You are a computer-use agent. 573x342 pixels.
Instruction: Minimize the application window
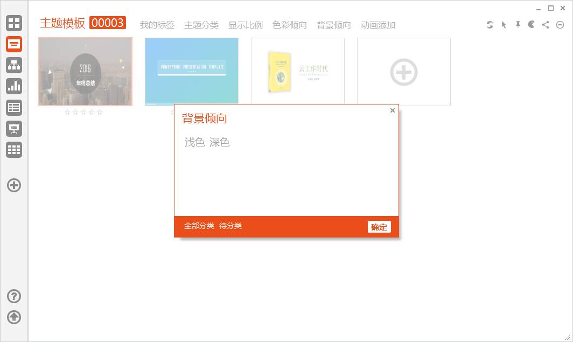point(539,9)
